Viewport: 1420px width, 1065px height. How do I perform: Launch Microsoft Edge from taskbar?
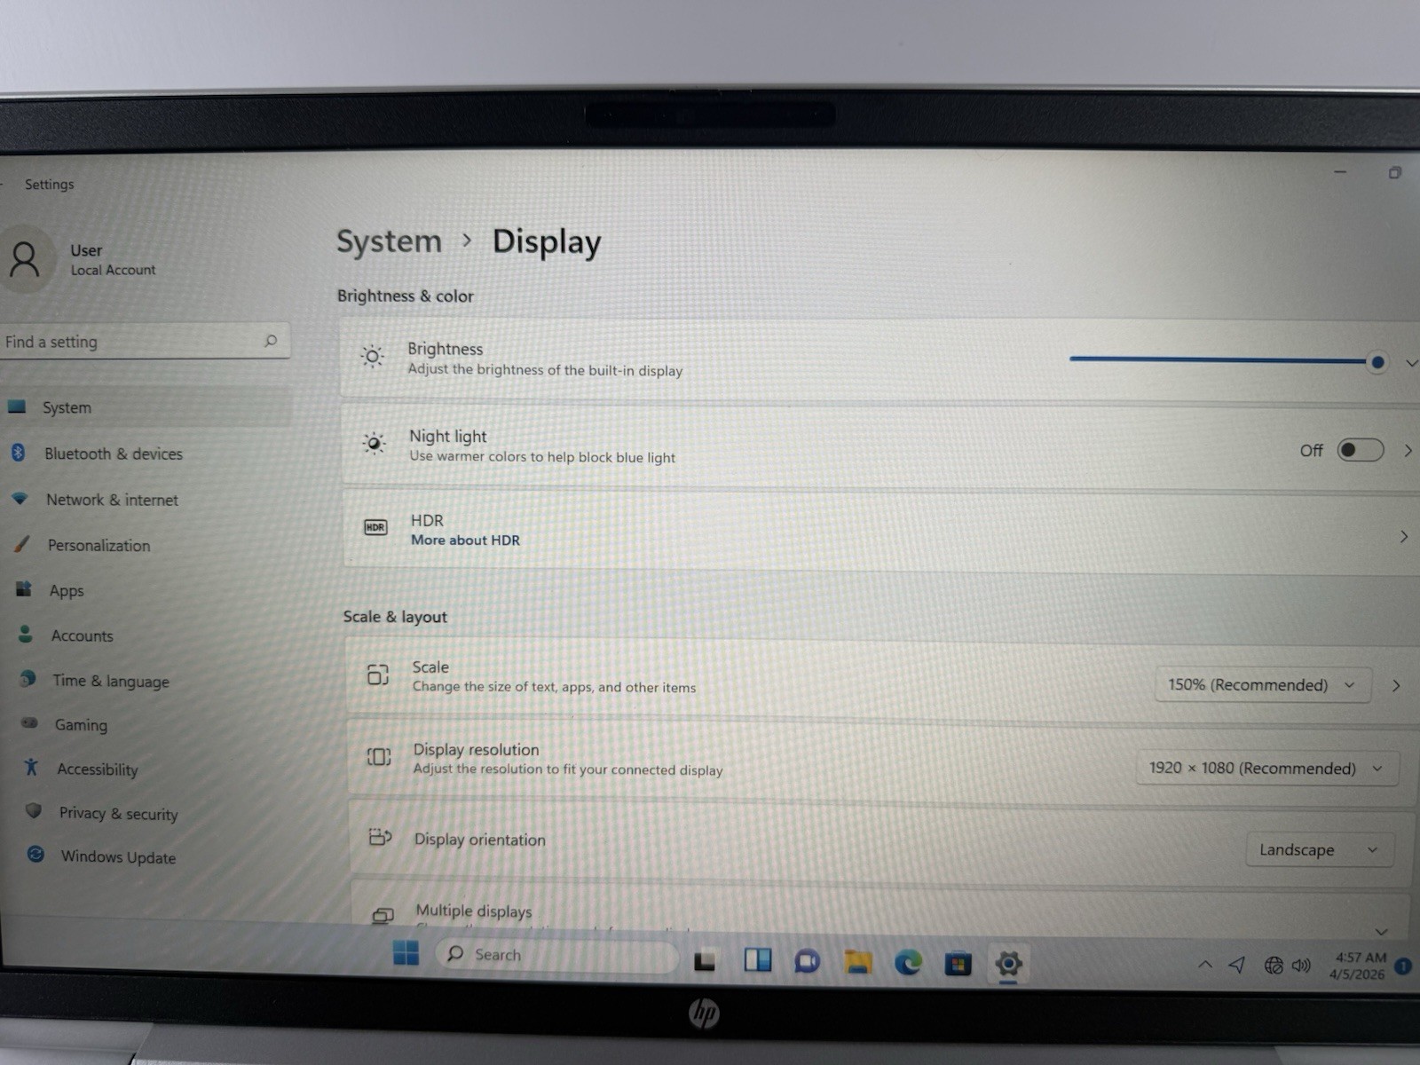(x=908, y=963)
